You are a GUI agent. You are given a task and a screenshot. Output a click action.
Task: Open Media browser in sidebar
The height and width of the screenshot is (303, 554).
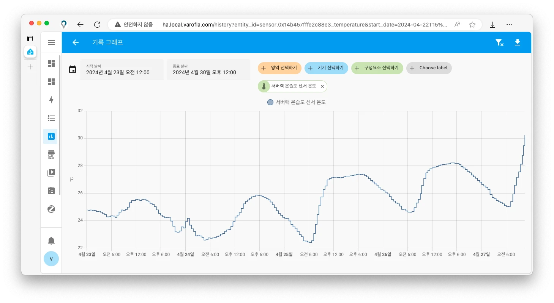pos(51,173)
